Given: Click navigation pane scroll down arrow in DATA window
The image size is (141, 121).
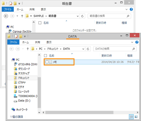Looking at the screenshot, I should coord(39,112).
